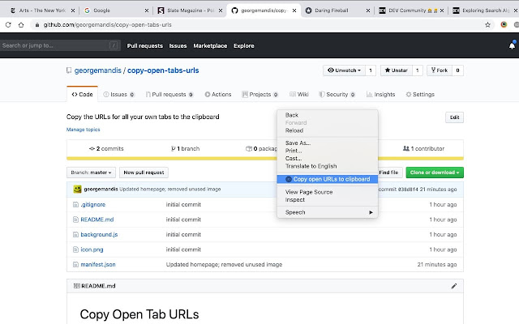Open the Unwatch dropdown
The image size is (519, 324).
tap(344, 70)
